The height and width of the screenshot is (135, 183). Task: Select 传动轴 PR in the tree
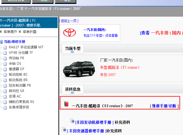pyautogui.click(x=16, y=58)
